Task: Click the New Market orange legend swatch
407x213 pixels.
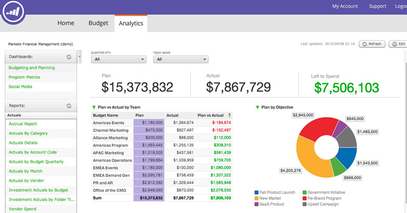Action: pos(257,198)
